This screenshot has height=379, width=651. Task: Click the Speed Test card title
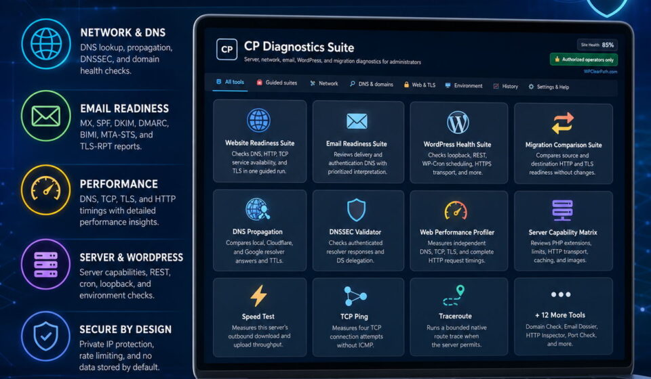pyautogui.click(x=258, y=317)
